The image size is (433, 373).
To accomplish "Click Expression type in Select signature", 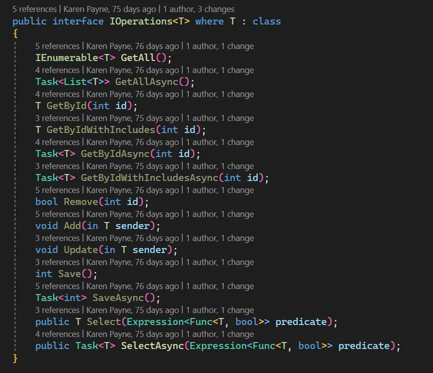I will point(155,322).
